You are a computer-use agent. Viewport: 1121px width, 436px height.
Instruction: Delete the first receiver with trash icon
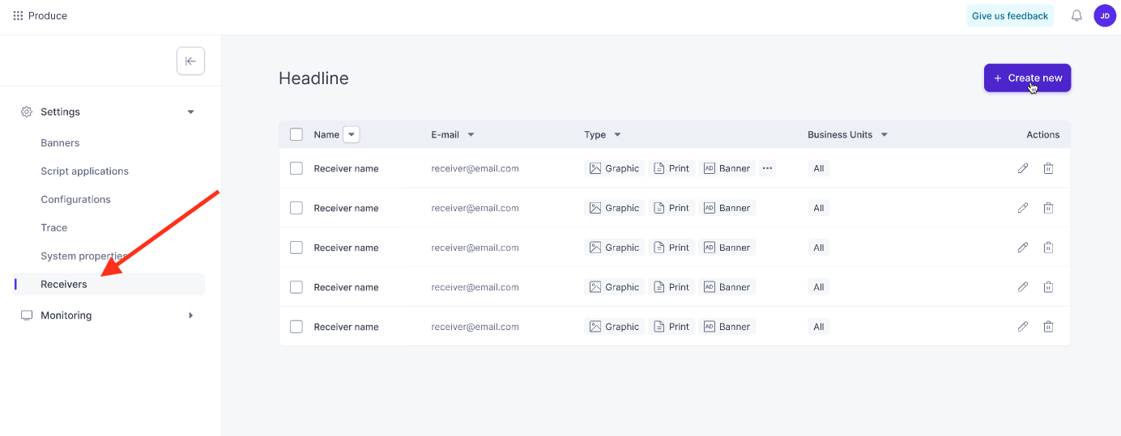coord(1048,168)
